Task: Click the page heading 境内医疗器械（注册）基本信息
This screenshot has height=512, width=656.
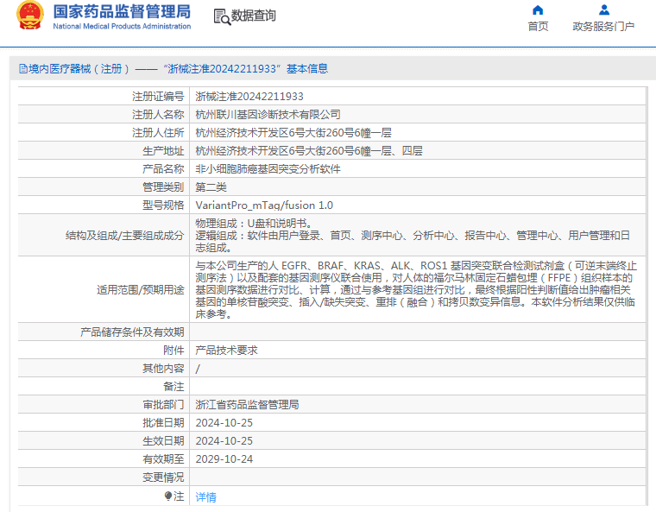Action: (178, 69)
